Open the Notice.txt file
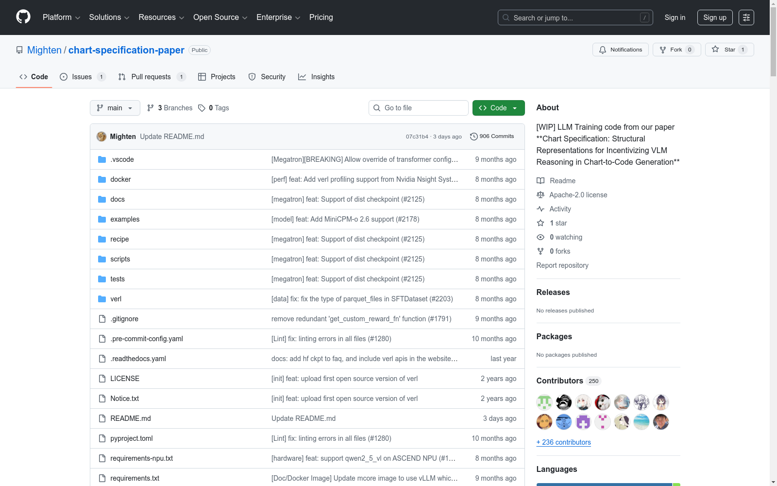The width and height of the screenshot is (777, 486). [x=125, y=399]
